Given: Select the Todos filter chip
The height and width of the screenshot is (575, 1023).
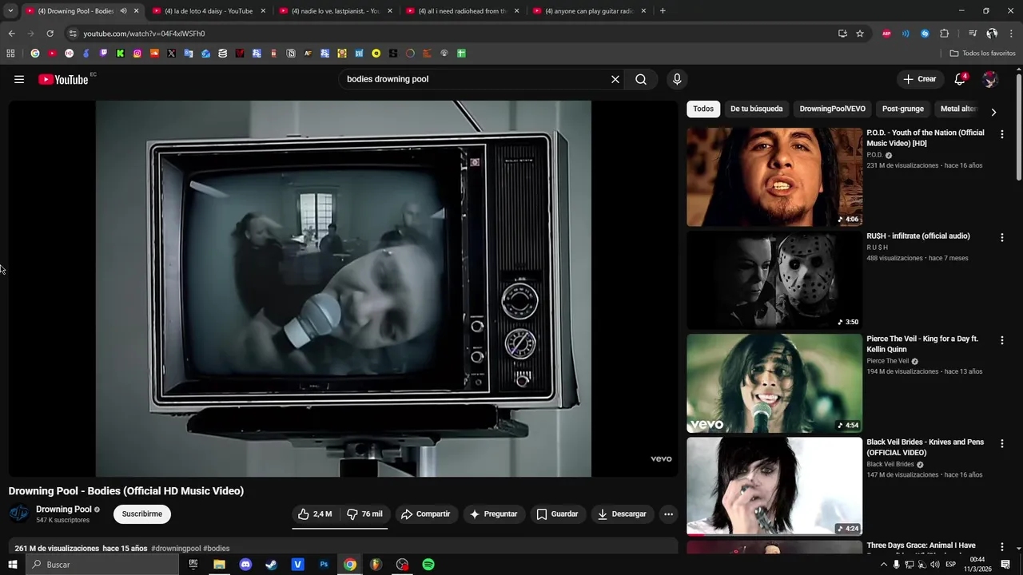Looking at the screenshot, I should click(x=703, y=109).
